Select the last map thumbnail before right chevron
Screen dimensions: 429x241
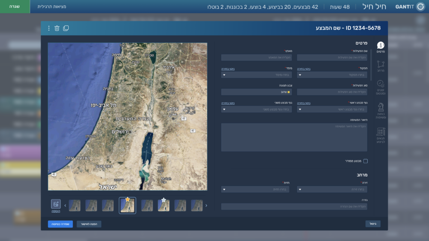tap(197, 205)
